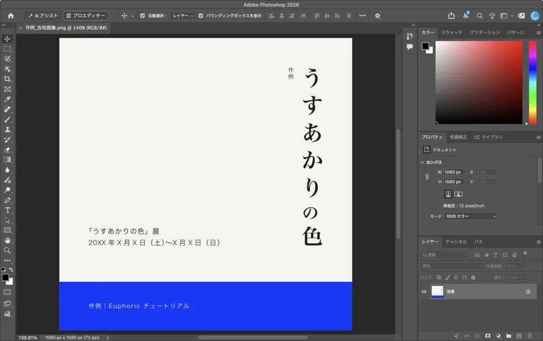Screen dimensions: 543x341
Task: Open more options ellipsis in options bar
Action: point(362,15)
